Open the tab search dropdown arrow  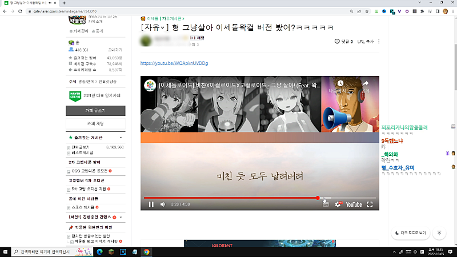coord(419,2)
